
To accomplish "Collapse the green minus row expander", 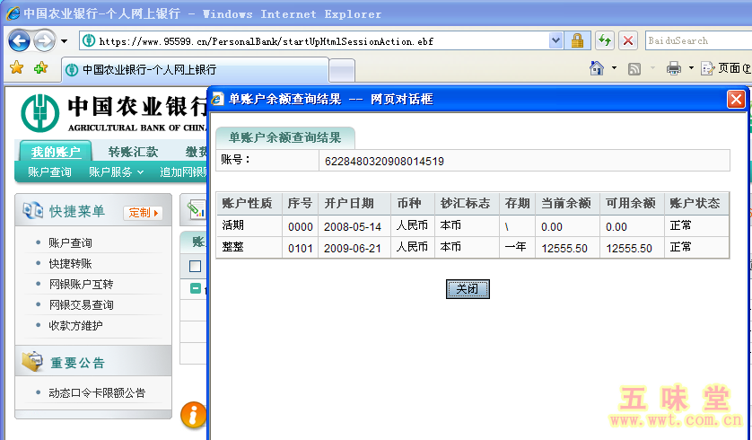I will [x=196, y=288].
